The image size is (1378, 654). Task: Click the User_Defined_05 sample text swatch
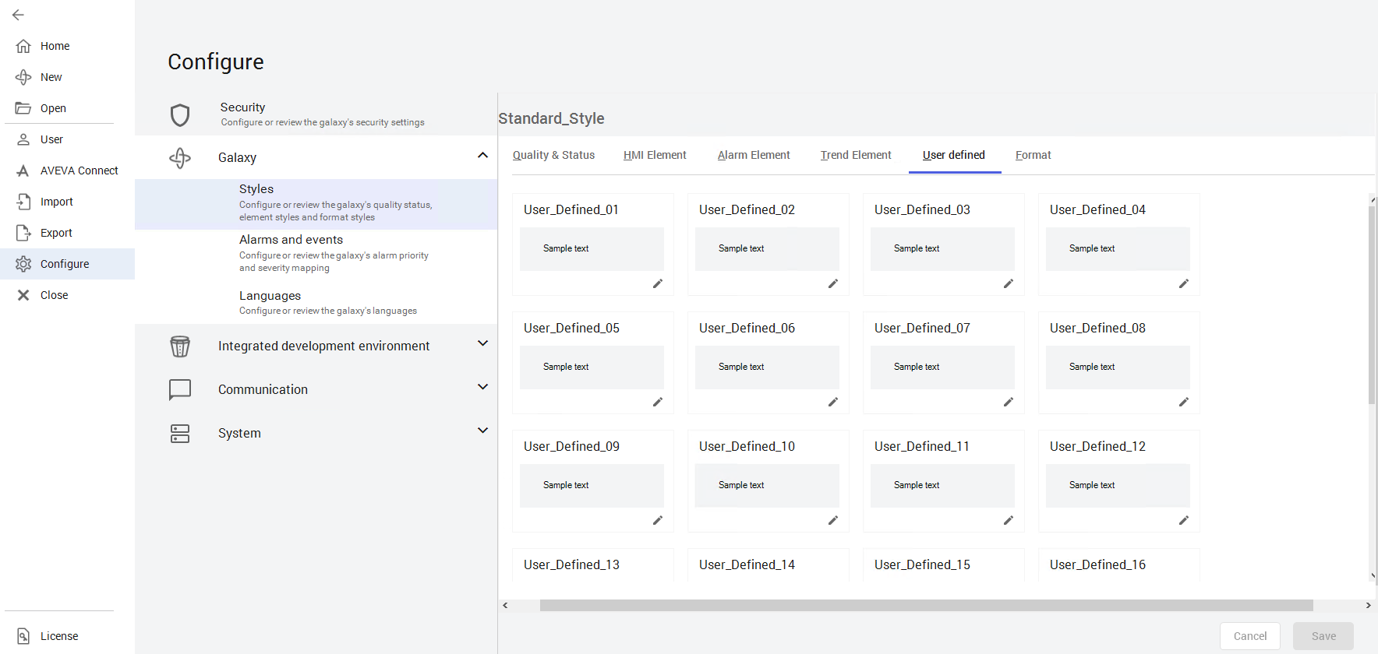[592, 367]
